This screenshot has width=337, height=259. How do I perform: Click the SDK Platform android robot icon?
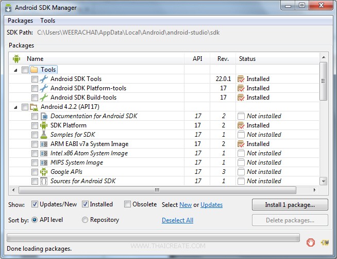44,125
